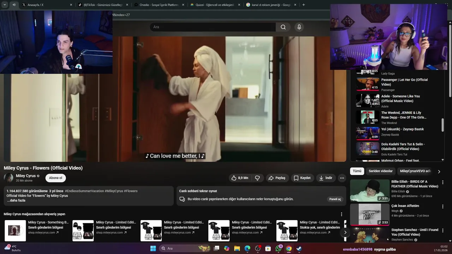452x254 pixels.
Task: Open the Miley Cyrus channel avatar
Action: pyautogui.click(x=8, y=178)
